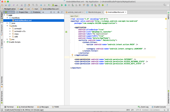Click the green Run app button
This screenshot has width=170, height=112.
(x=62, y=5)
